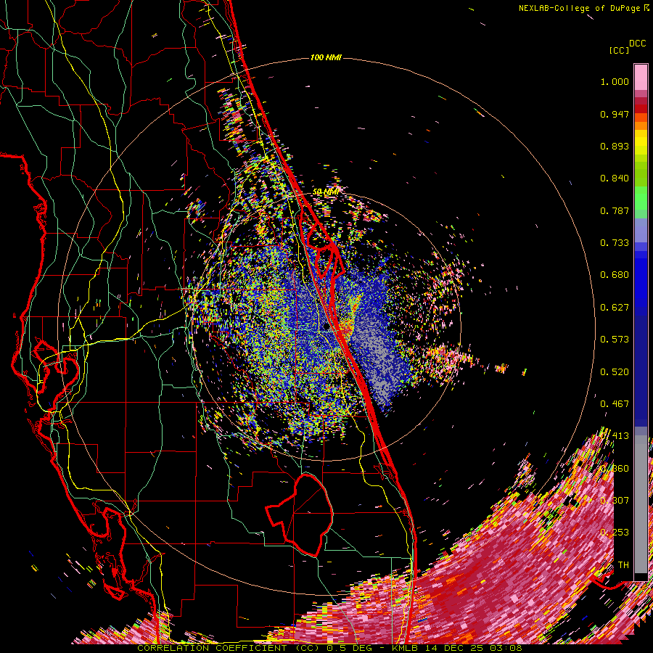Pick the gray swatch near 0.307

(641, 504)
